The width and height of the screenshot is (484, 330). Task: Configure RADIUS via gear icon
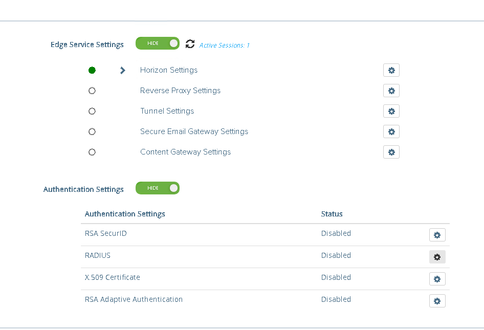(437, 257)
